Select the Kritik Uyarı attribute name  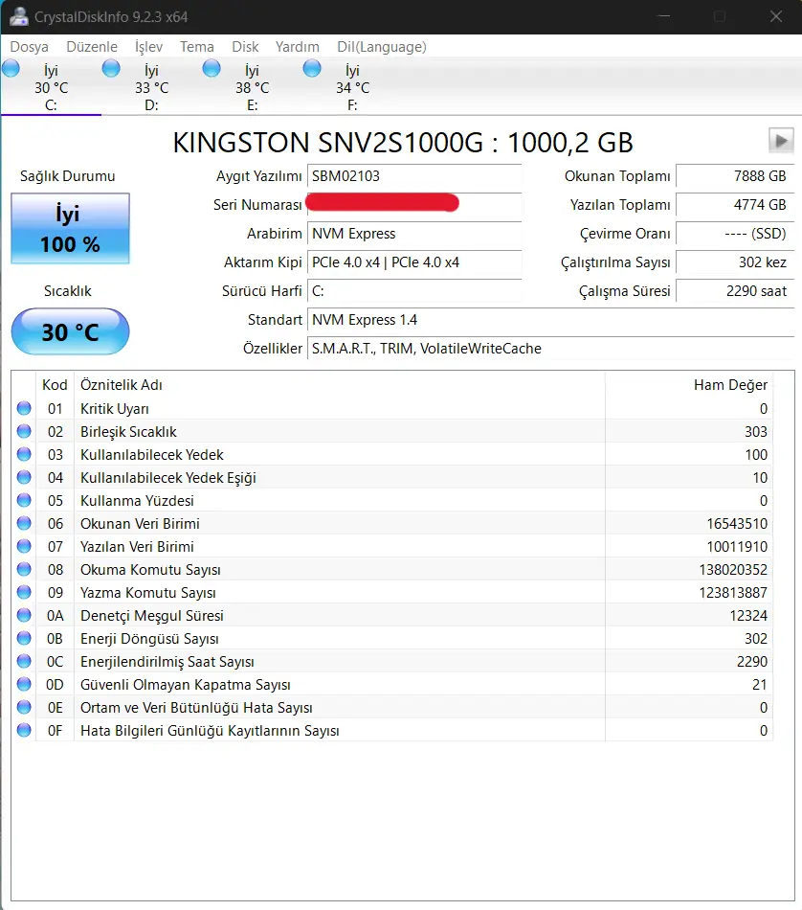click(114, 409)
